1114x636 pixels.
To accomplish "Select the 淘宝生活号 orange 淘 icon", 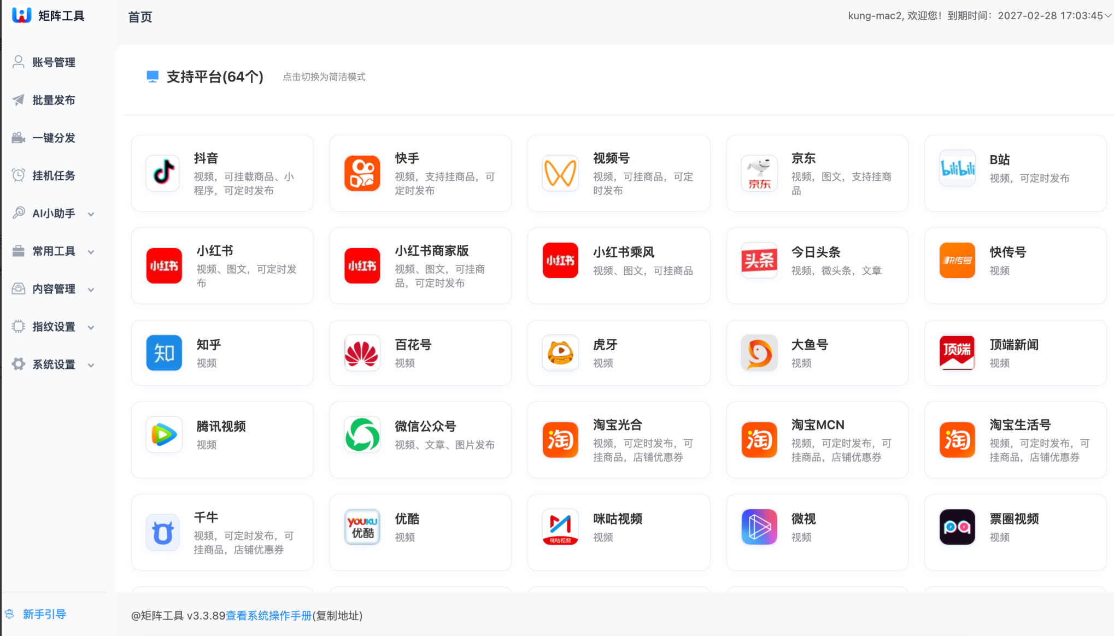I will (957, 440).
